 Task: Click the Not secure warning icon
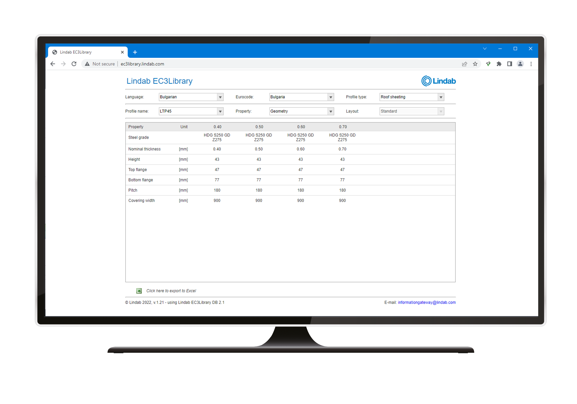pos(87,64)
